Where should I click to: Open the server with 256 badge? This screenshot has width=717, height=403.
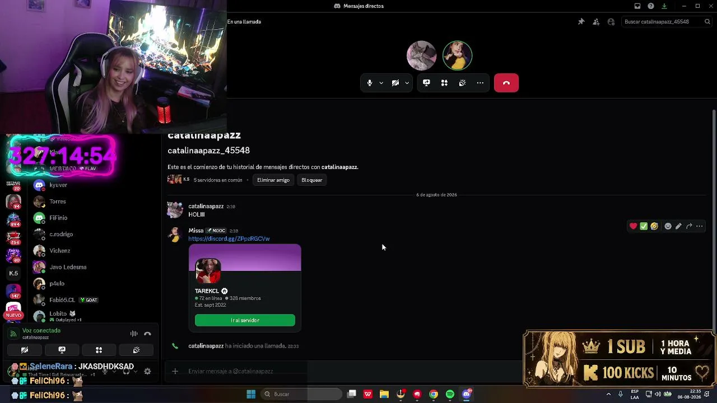(x=13, y=237)
